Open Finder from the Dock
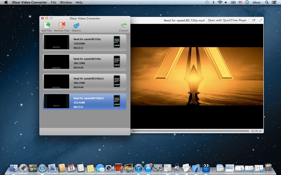This screenshot has width=281, height=175. click(14, 168)
